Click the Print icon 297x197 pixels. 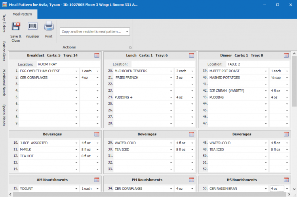tap(49, 27)
